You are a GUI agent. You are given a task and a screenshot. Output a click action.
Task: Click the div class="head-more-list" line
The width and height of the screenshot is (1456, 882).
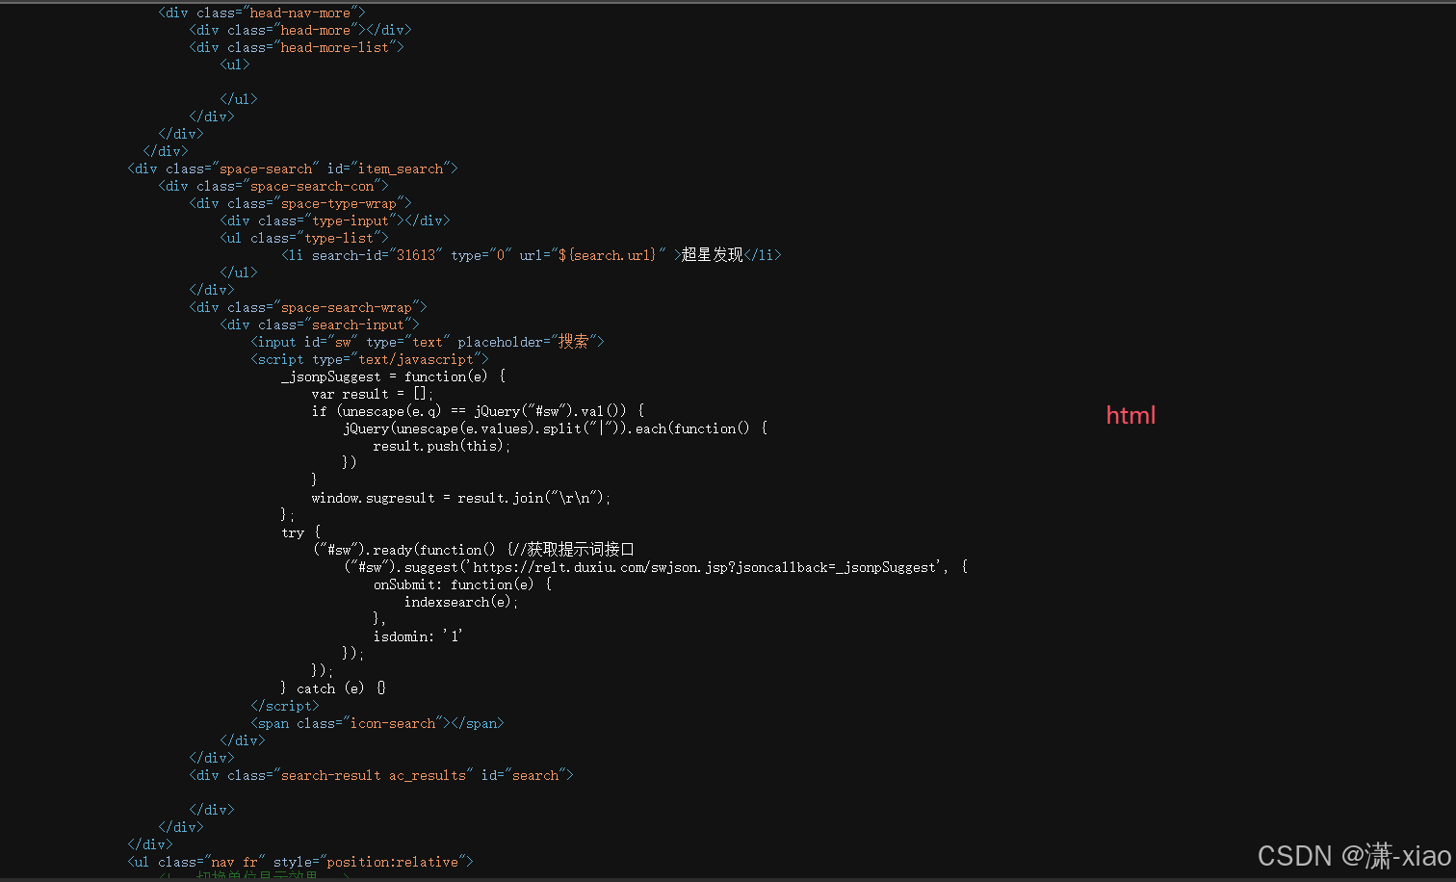click(x=297, y=47)
